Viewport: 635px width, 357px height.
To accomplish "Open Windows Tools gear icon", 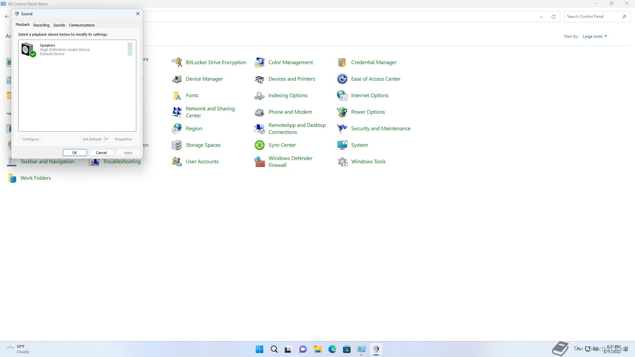I will pos(342,161).
